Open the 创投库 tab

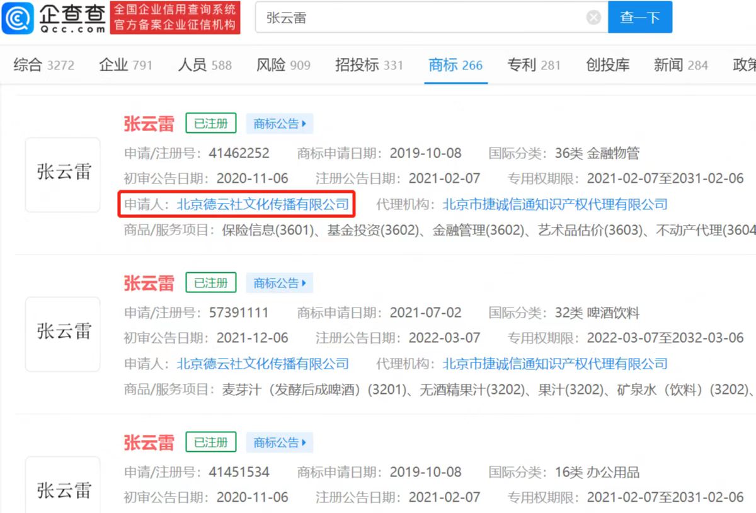(x=607, y=64)
